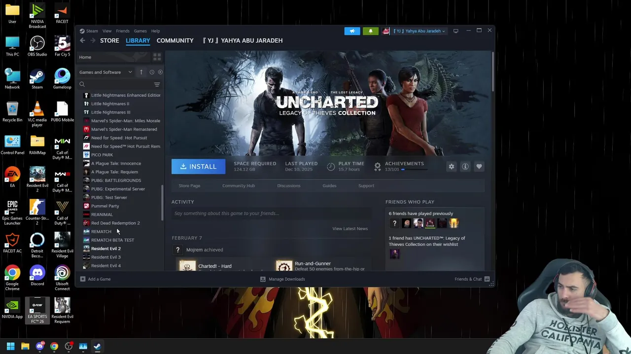Open game Manage settings gear
This screenshot has height=354, width=631.
(451, 167)
